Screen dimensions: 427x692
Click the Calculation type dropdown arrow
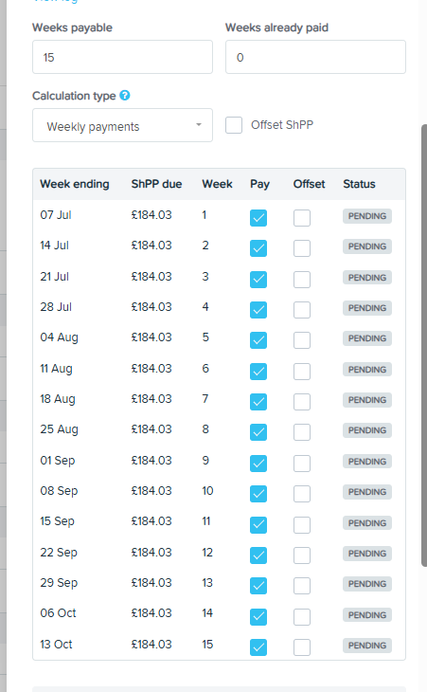pyautogui.click(x=199, y=125)
